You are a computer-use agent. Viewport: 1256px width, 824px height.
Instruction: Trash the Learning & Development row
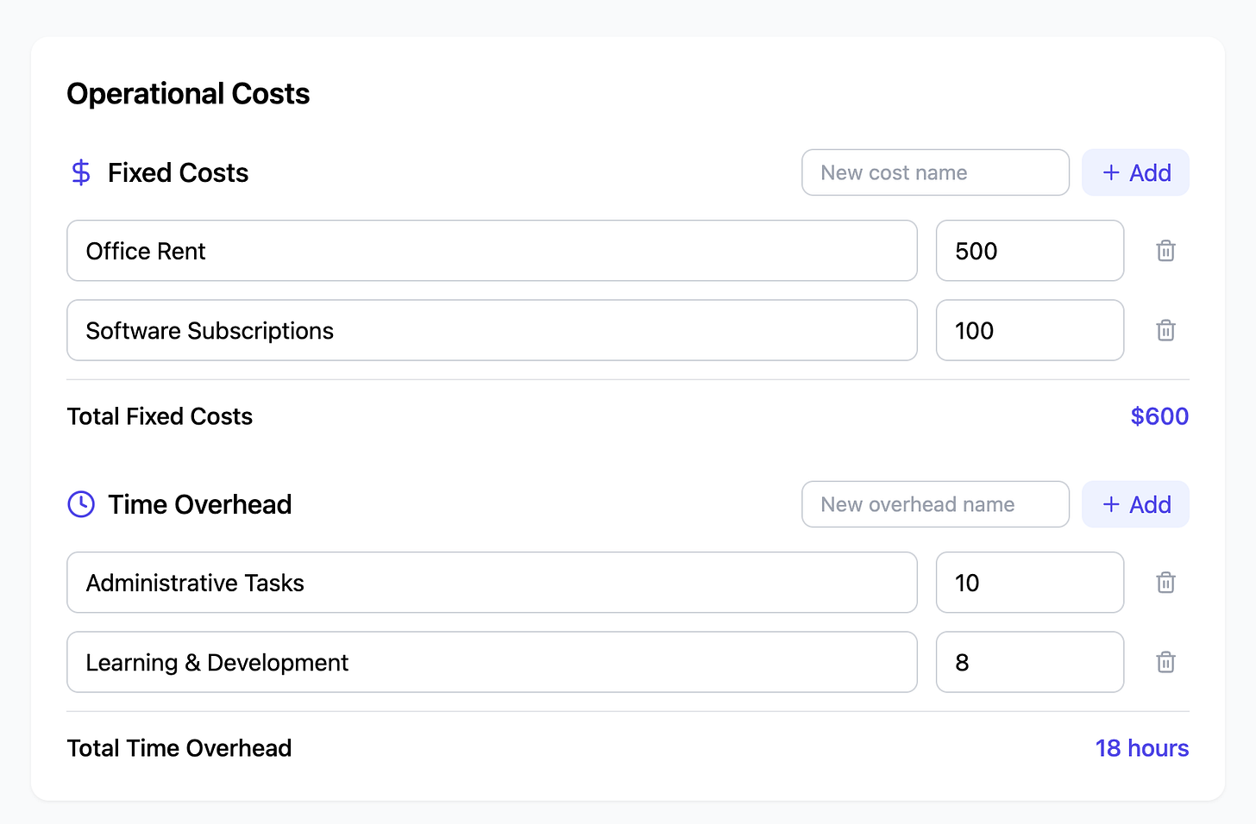pyautogui.click(x=1165, y=662)
